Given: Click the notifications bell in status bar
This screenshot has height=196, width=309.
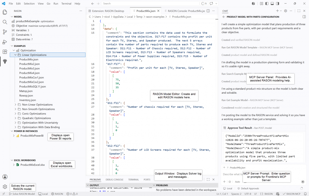Looking at the screenshot, I should pos(305,194).
